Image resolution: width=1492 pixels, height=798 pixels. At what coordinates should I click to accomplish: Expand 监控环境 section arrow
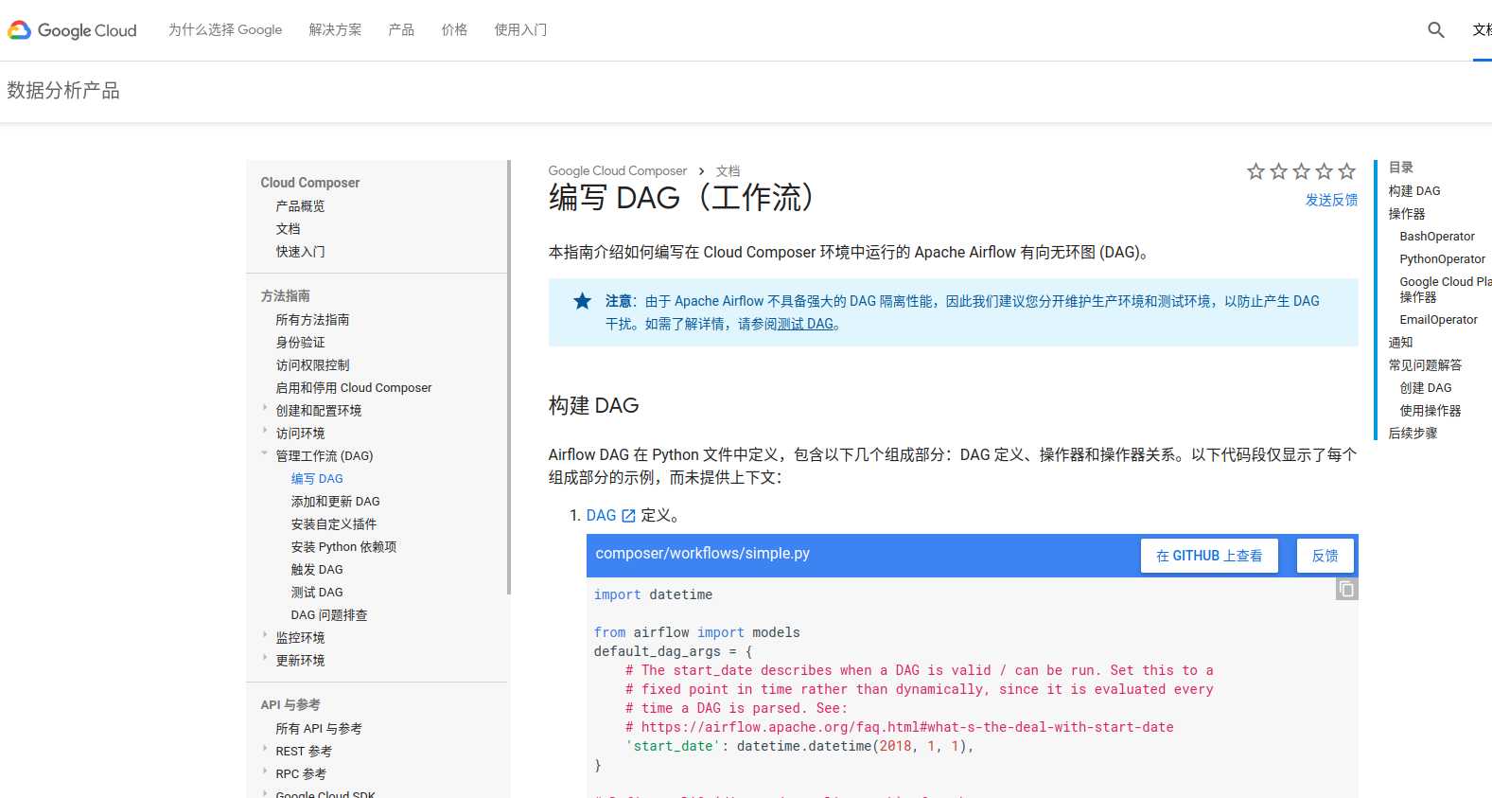(x=265, y=635)
